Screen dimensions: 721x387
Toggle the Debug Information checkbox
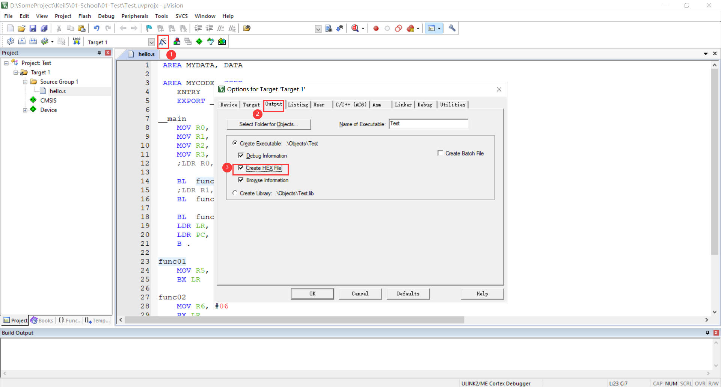241,155
